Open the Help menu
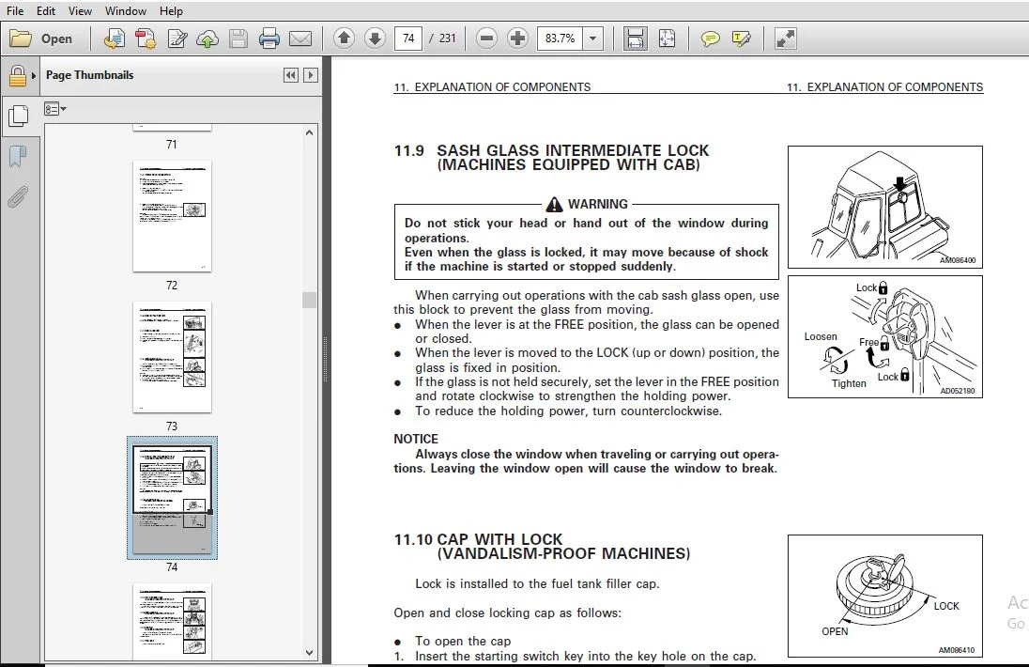1029x667 pixels. (171, 10)
